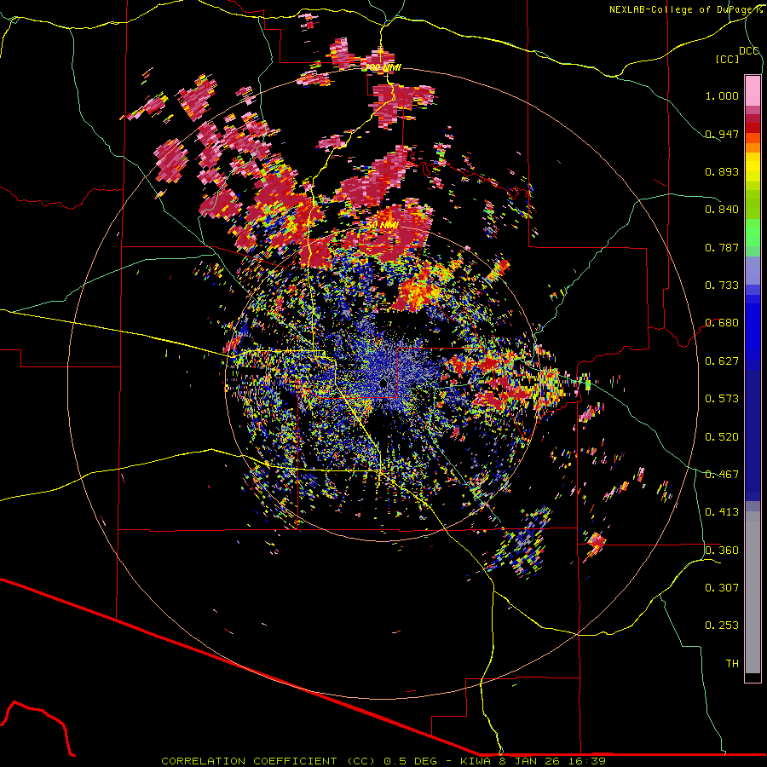The width and height of the screenshot is (767, 767).
Task: Select the 0.680 scale value
Action: click(722, 323)
